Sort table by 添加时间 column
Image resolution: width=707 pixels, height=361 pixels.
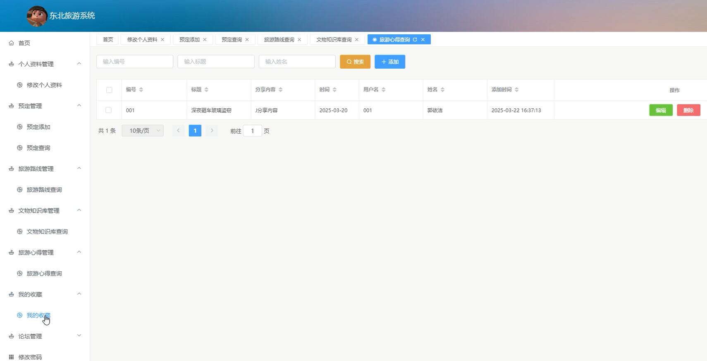(516, 90)
